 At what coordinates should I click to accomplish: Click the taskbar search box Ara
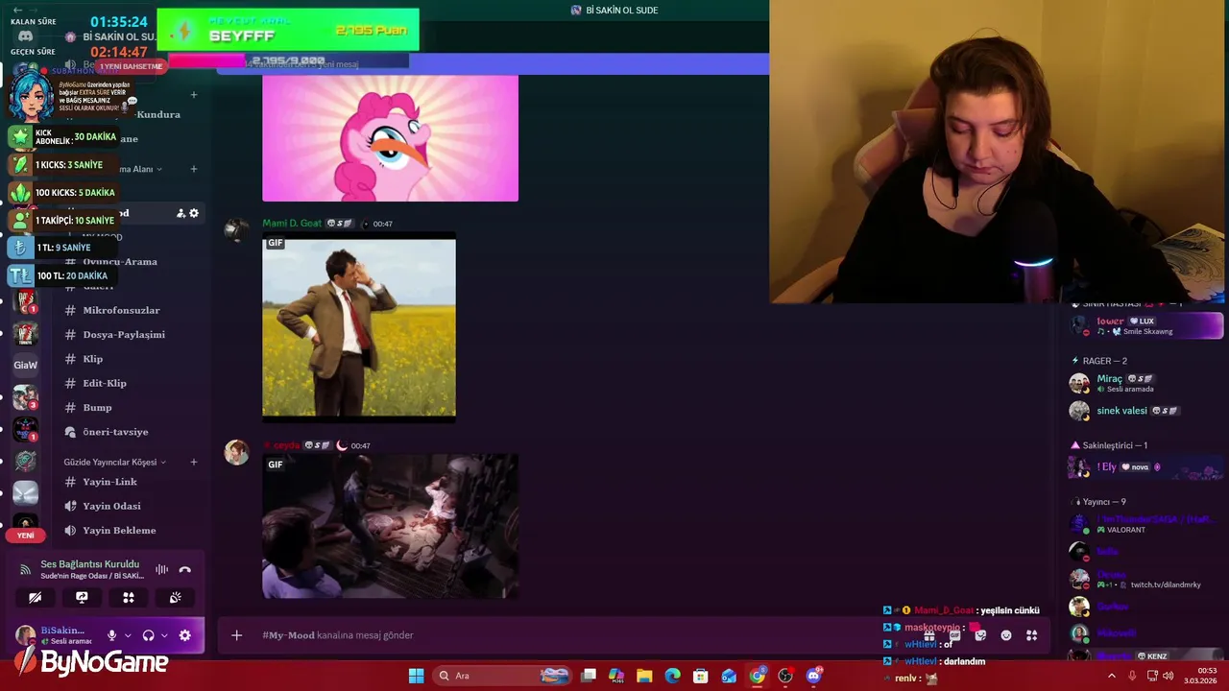coord(502,676)
